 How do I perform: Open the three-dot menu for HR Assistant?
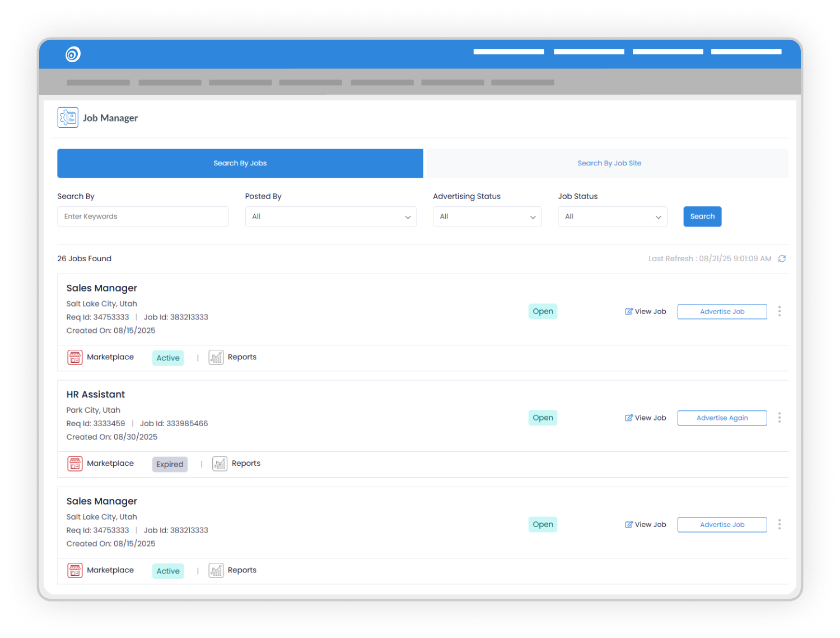pyautogui.click(x=779, y=418)
